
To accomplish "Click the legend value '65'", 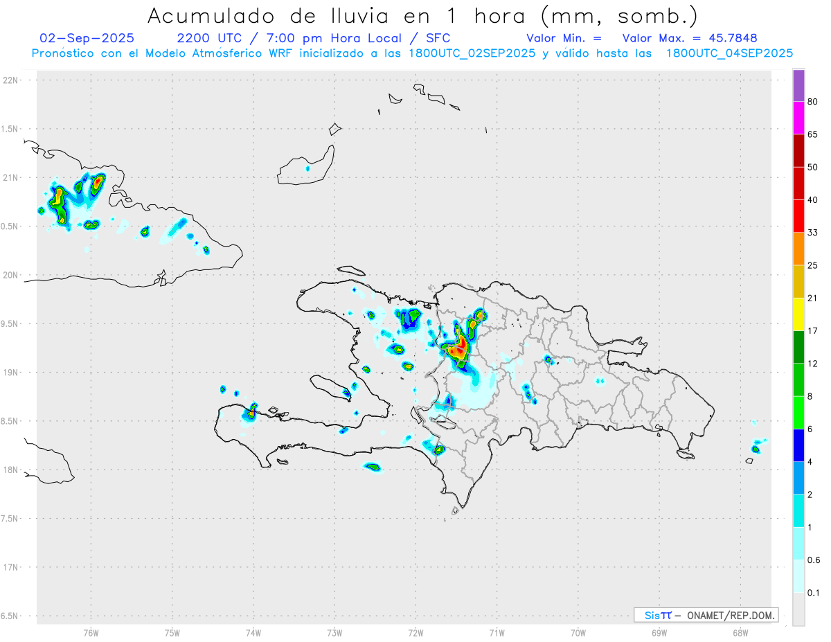I will click(813, 134).
